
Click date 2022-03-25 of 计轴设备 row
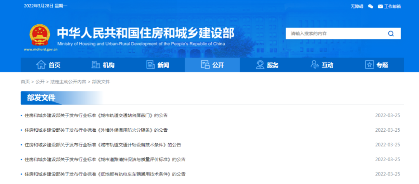388,145
